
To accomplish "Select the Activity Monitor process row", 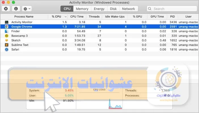I will tap(99, 22).
